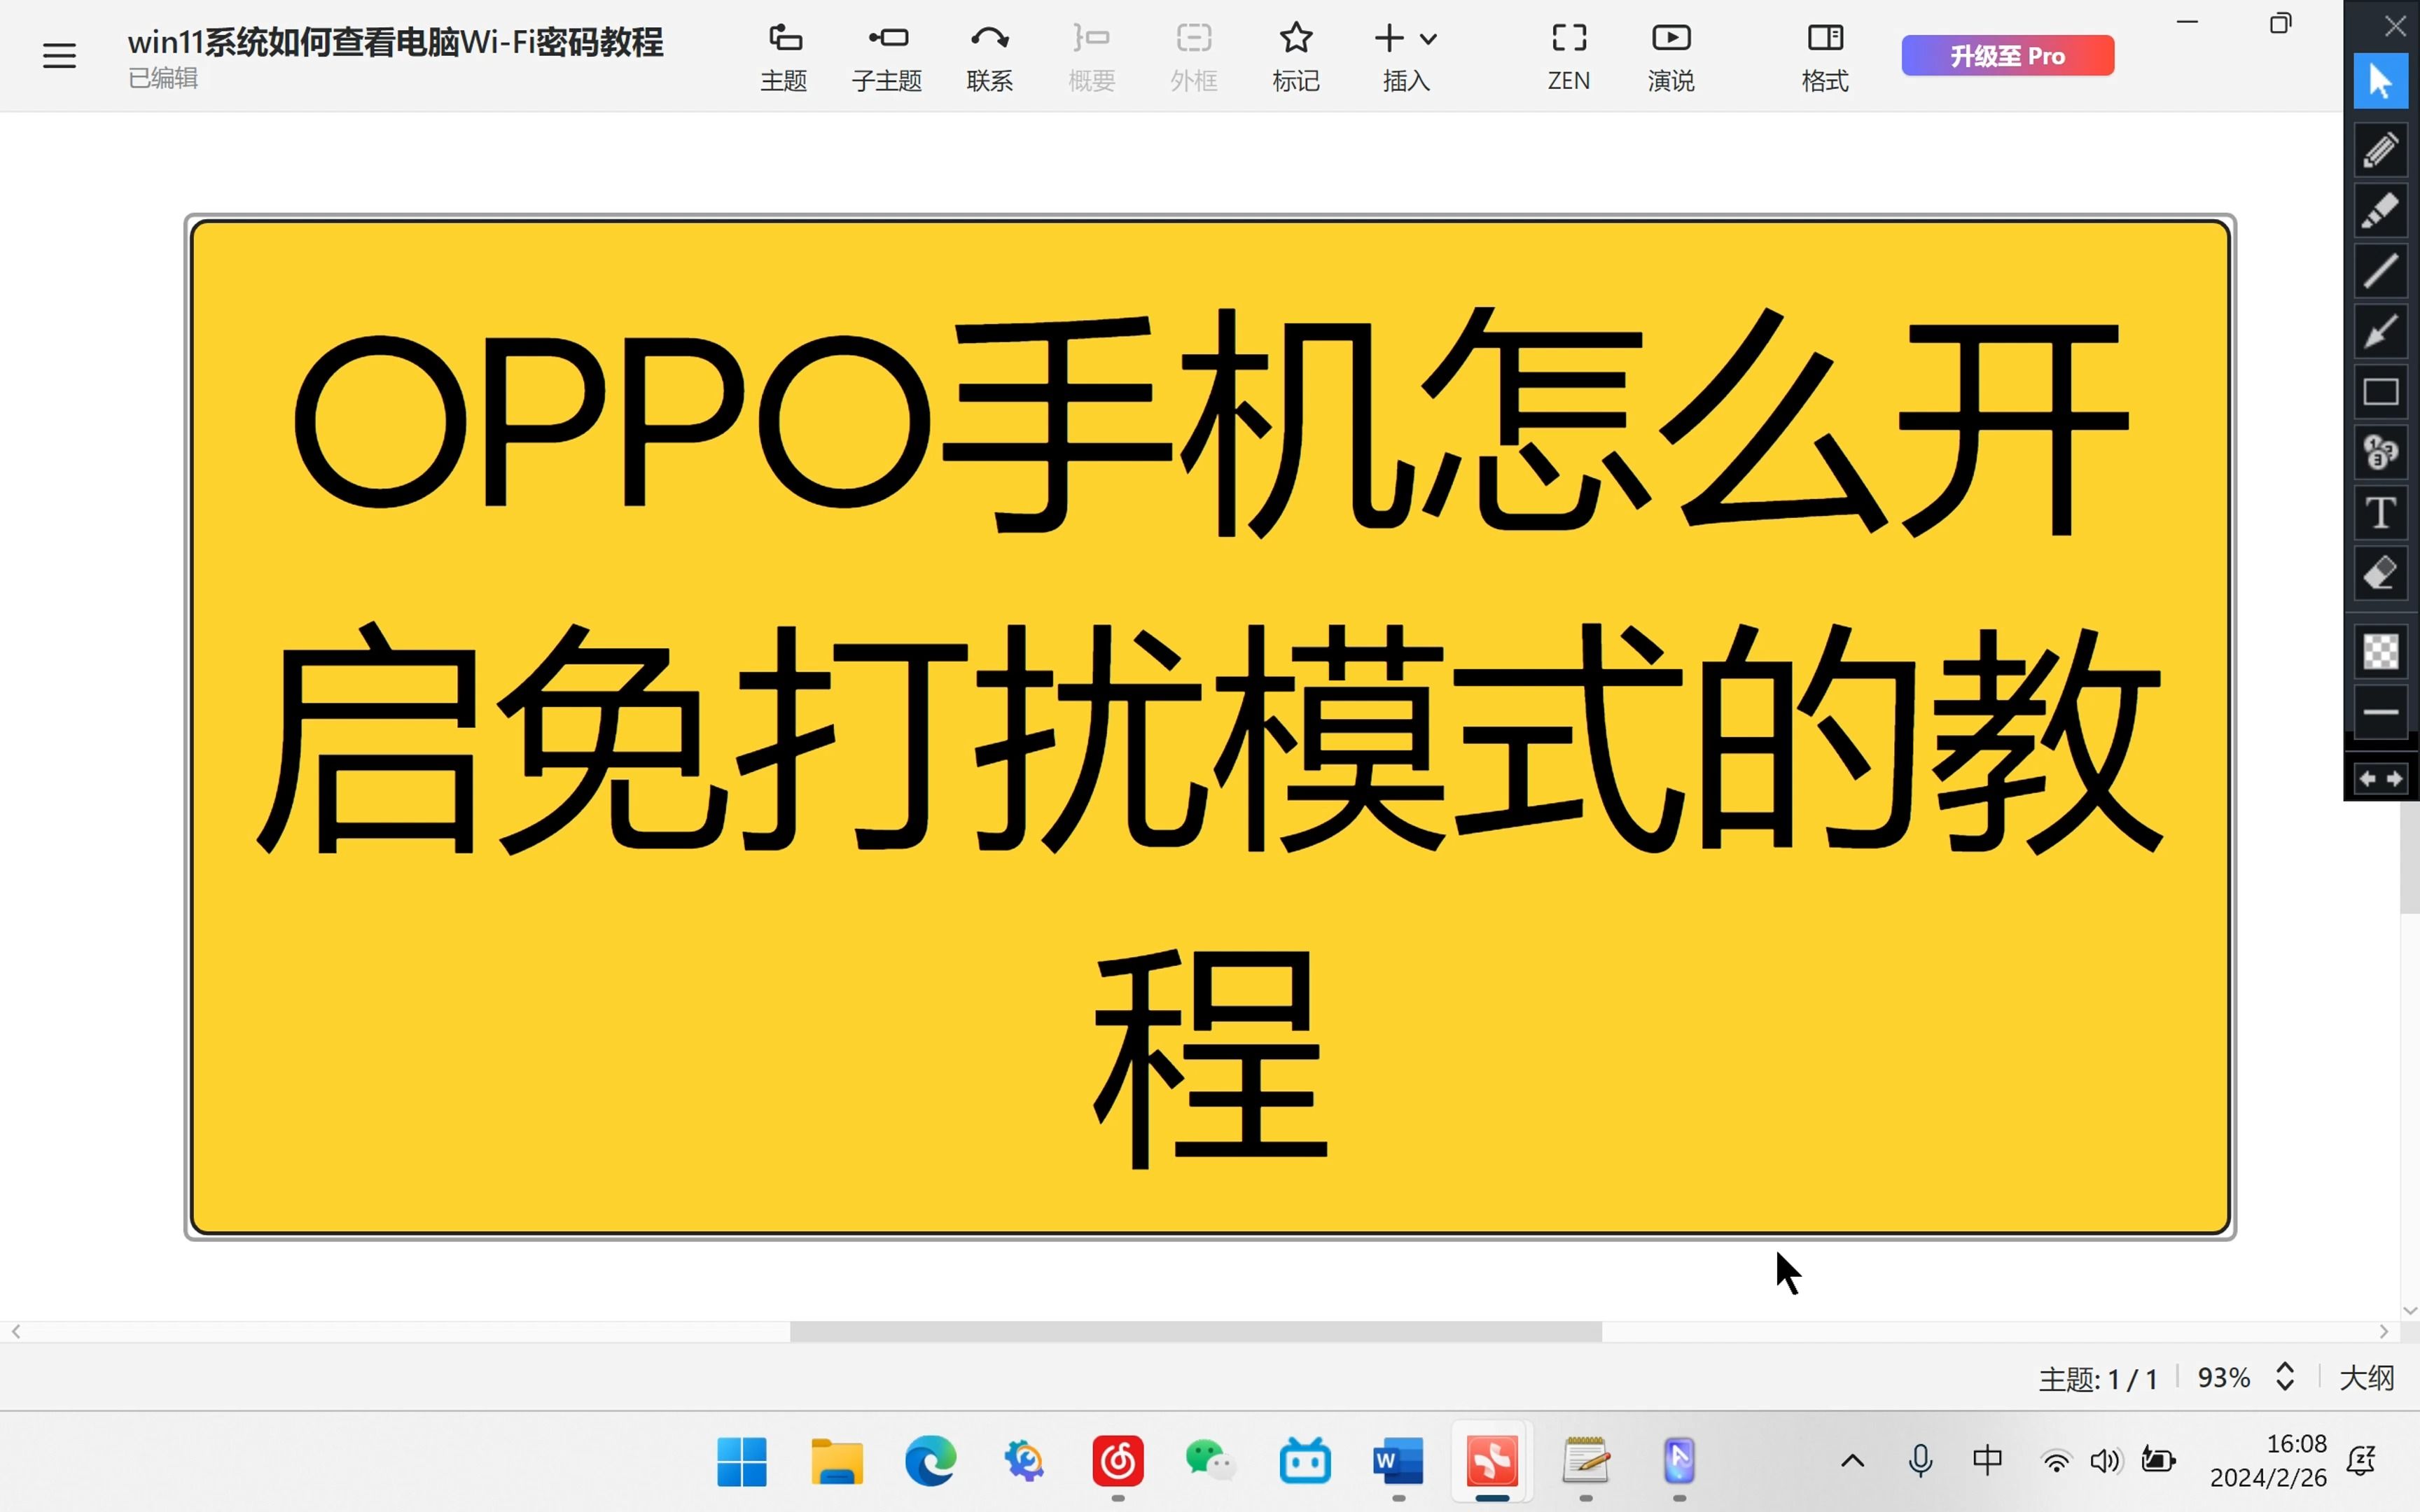Click the left-right arrows move button
This screenshot has width=2420, height=1512.
(2380, 779)
